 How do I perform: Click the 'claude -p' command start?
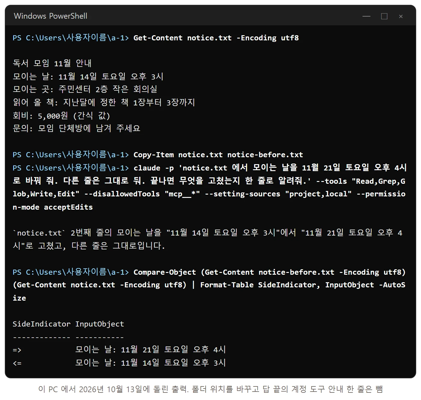[x=154, y=168]
